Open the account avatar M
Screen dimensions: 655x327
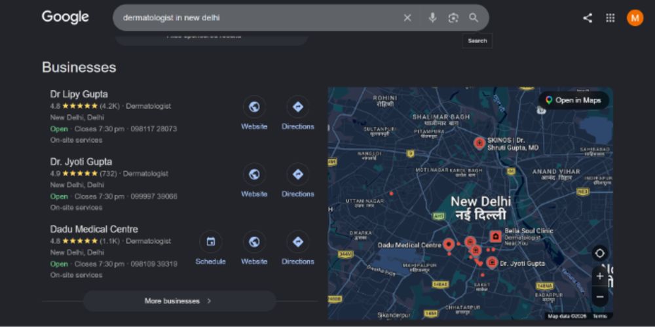click(x=635, y=18)
